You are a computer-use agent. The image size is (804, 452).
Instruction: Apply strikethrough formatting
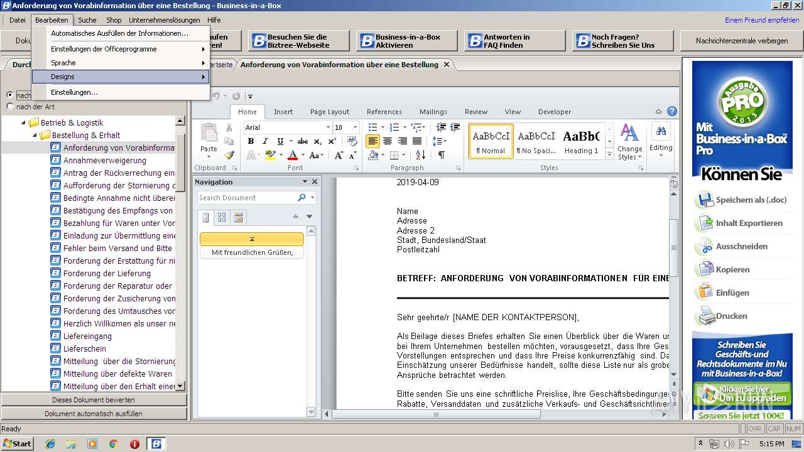pyautogui.click(x=303, y=141)
